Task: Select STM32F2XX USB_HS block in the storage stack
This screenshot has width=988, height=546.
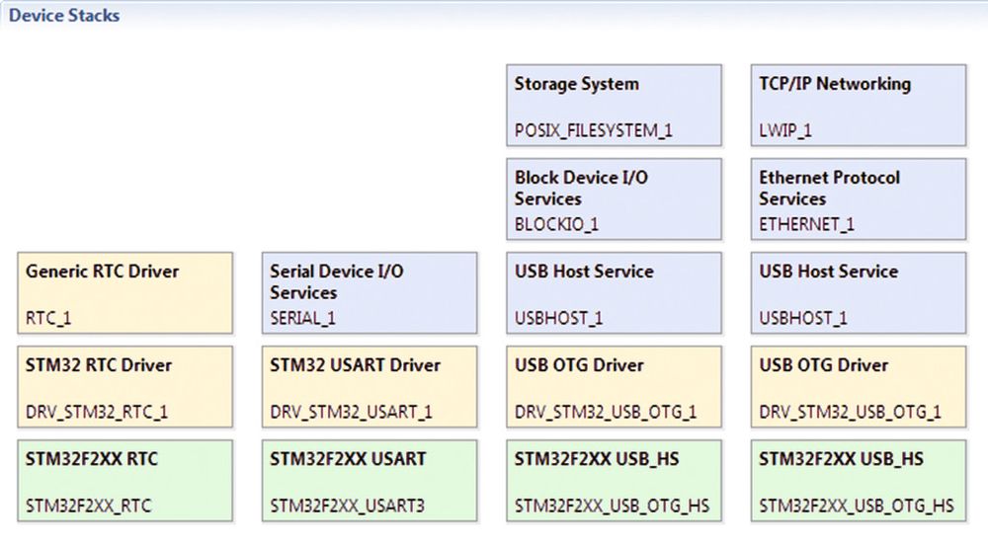Action: click(614, 481)
